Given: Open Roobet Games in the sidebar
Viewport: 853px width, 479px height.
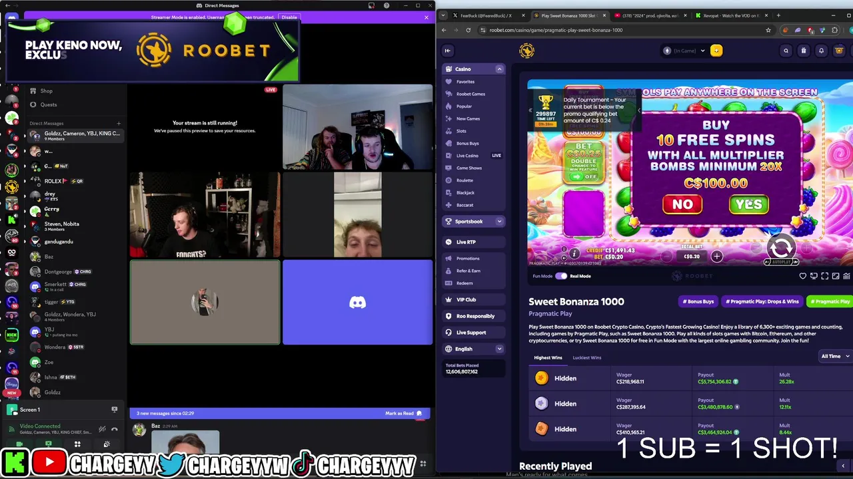Looking at the screenshot, I should 470,94.
